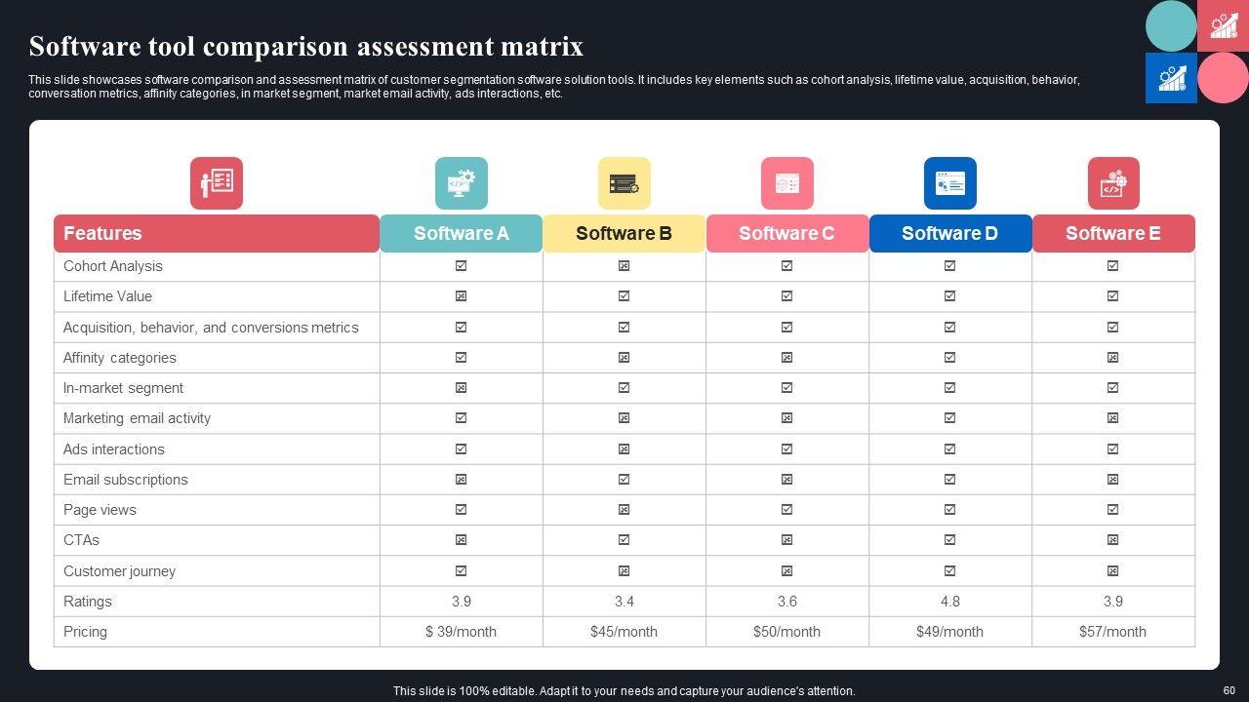Click the Software A monitor gear icon

pyautogui.click(x=461, y=183)
